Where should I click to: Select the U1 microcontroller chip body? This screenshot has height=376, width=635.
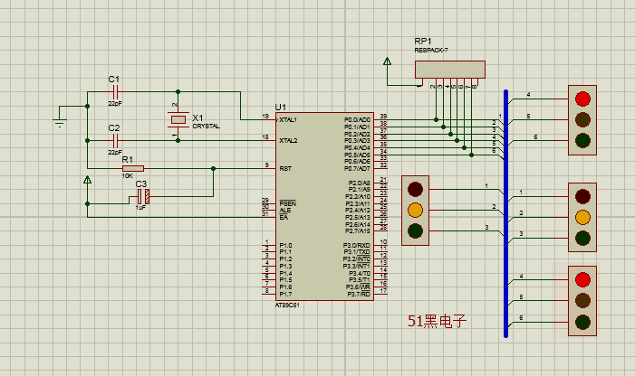324,206
